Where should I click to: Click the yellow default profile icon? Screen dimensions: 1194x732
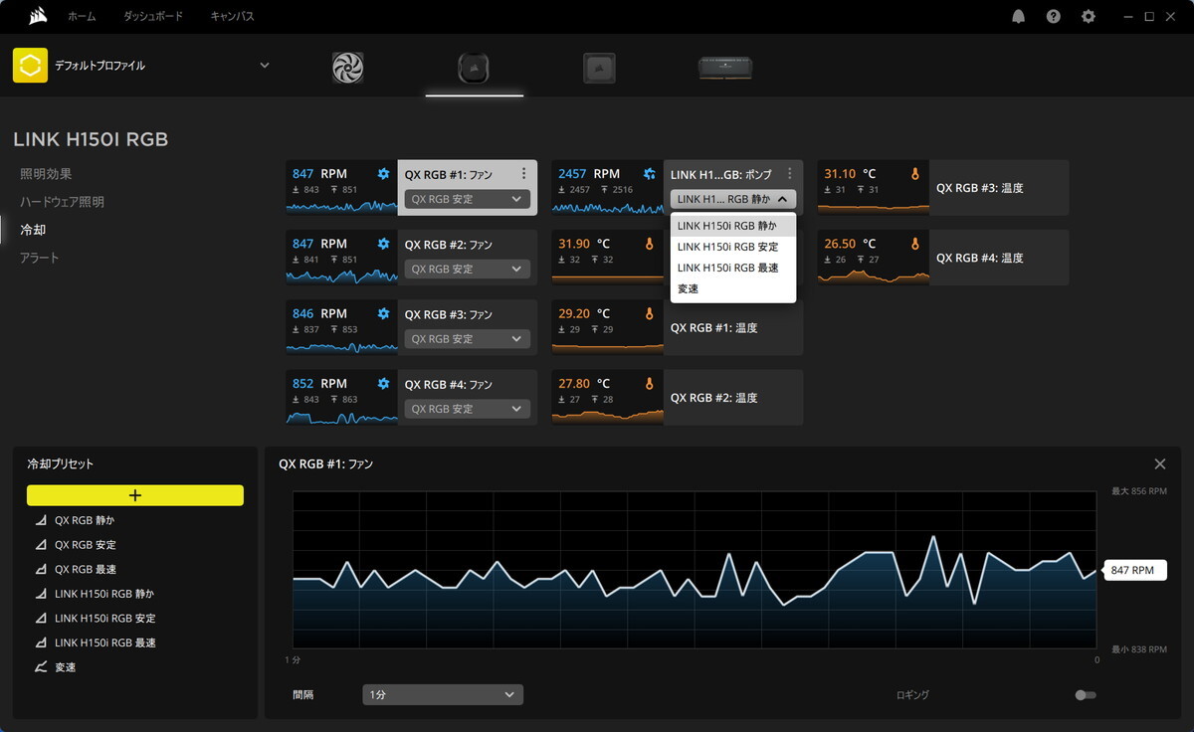pos(30,66)
